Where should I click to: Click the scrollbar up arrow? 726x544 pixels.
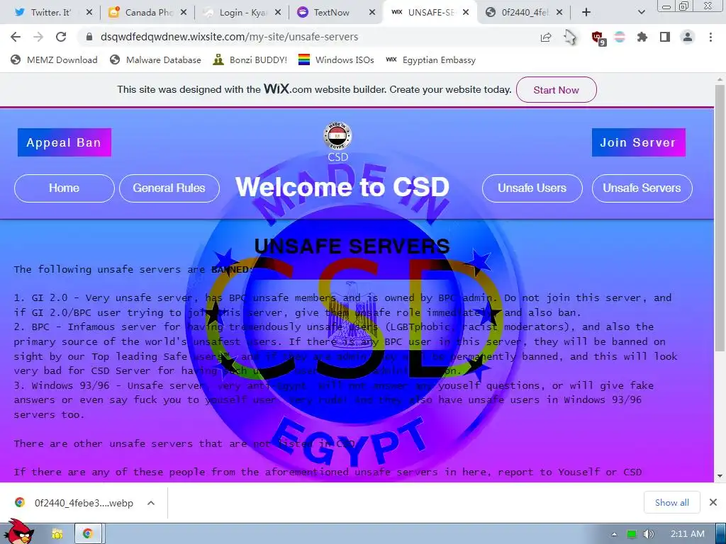[x=720, y=79]
